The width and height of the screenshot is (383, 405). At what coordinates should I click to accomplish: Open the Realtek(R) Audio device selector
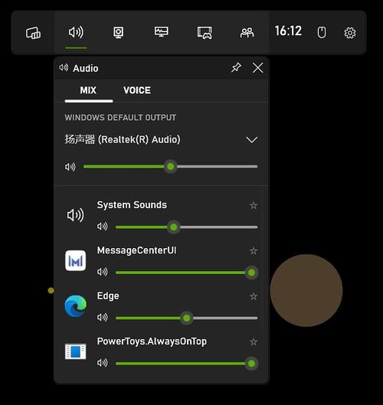161,139
